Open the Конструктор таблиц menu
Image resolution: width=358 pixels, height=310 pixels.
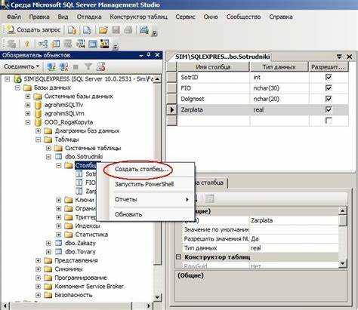click(139, 17)
